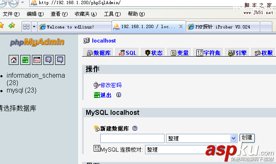The image size is (276, 164).
Task: Open the 权限 tab
Action: tap(263, 52)
